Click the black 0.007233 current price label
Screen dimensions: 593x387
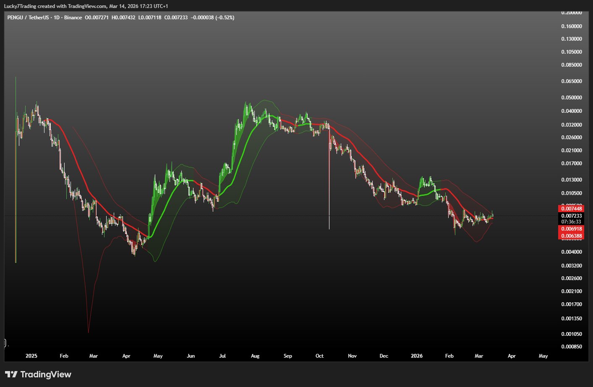[571, 216]
